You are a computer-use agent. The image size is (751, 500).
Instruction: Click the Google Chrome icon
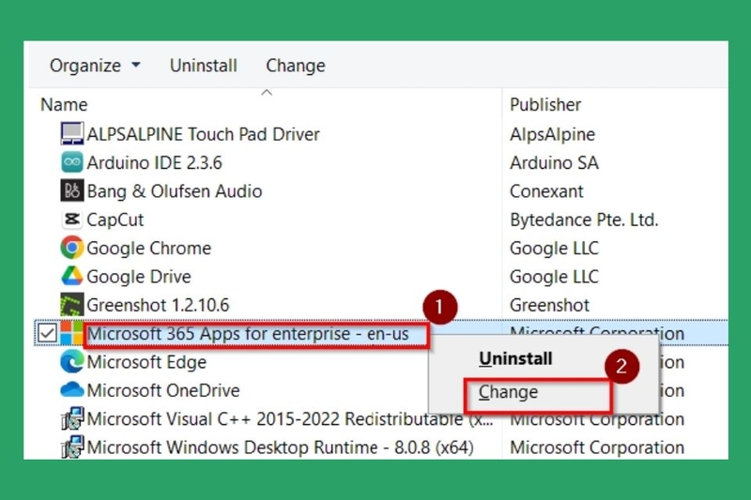[x=72, y=248]
